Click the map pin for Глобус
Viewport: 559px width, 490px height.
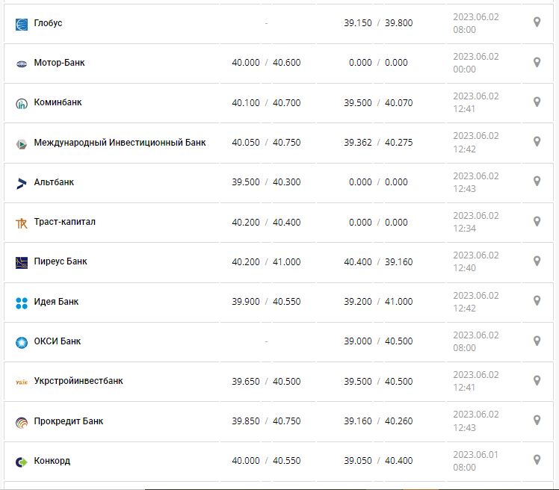[537, 22]
